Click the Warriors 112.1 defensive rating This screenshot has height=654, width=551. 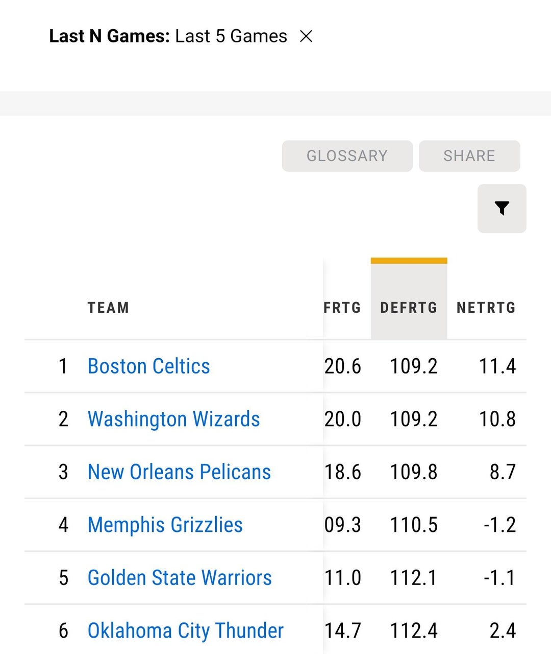pyautogui.click(x=414, y=578)
